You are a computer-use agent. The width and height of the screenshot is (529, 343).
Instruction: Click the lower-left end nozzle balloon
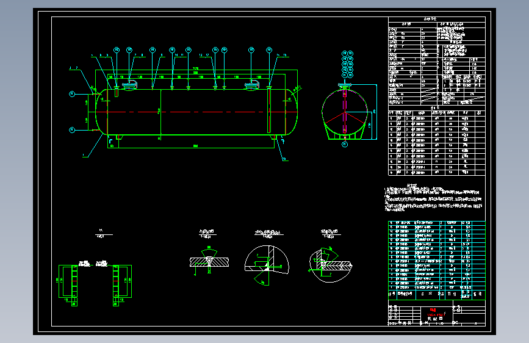coord(72,130)
